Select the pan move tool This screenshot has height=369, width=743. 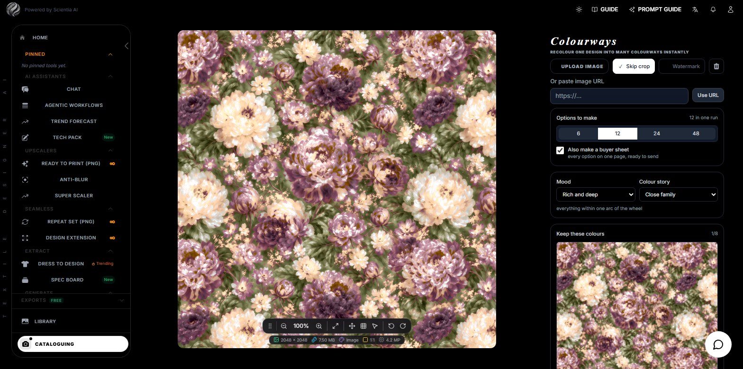coord(352,326)
